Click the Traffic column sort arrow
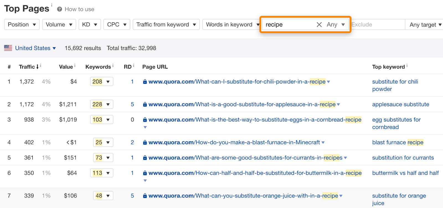 (x=37, y=67)
